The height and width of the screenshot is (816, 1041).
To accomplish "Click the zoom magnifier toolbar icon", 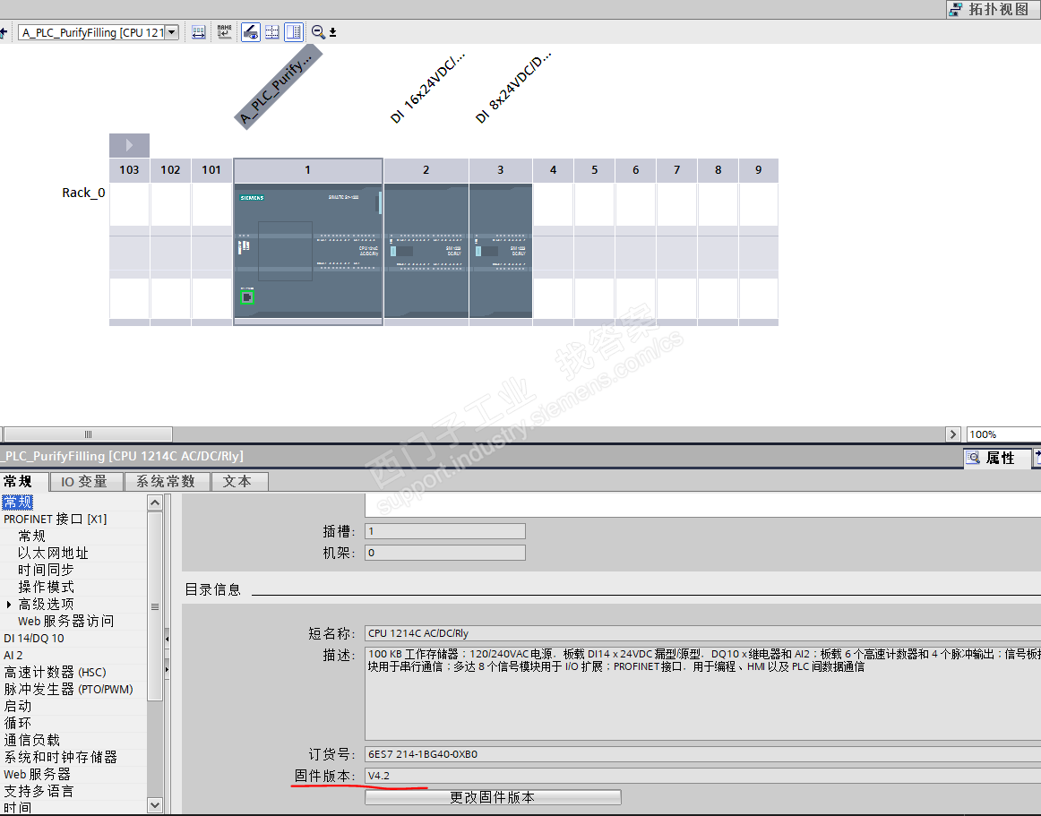I will tap(318, 32).
